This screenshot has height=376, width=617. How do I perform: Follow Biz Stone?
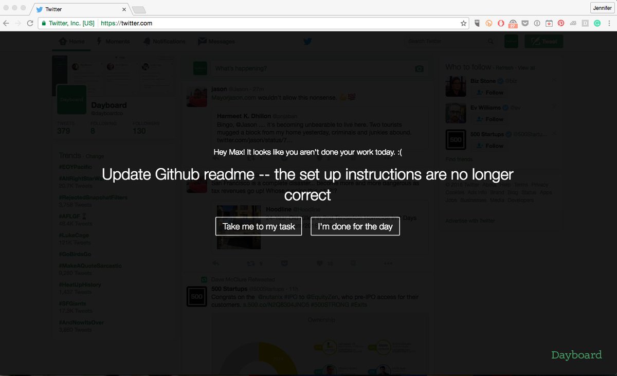(489, 93)
